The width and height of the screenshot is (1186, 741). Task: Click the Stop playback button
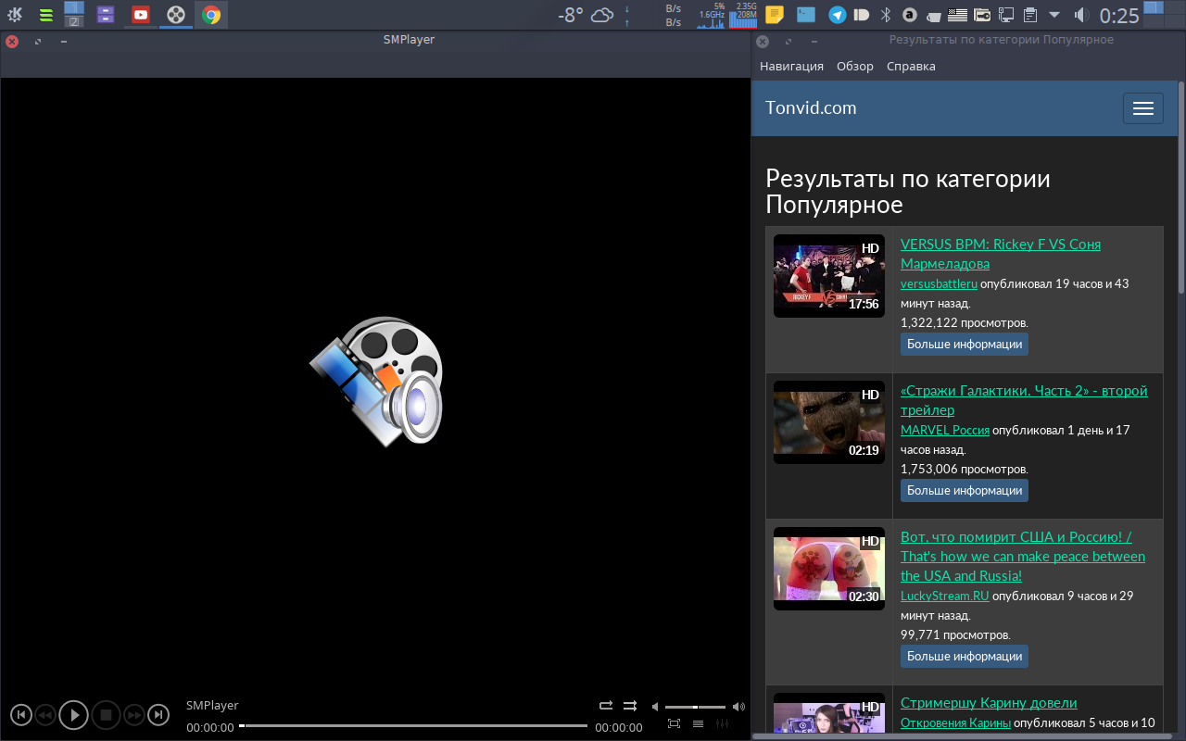106,715
